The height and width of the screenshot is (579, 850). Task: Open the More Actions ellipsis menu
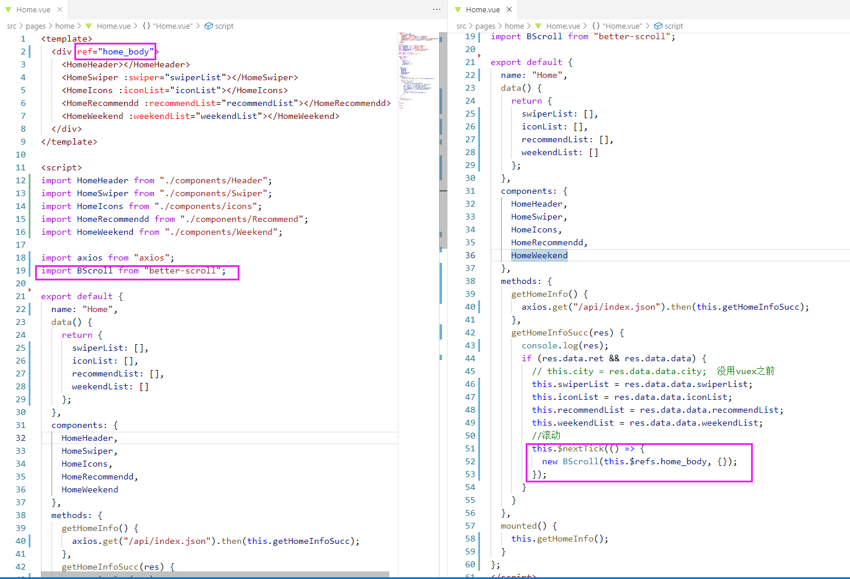(437, 9)
